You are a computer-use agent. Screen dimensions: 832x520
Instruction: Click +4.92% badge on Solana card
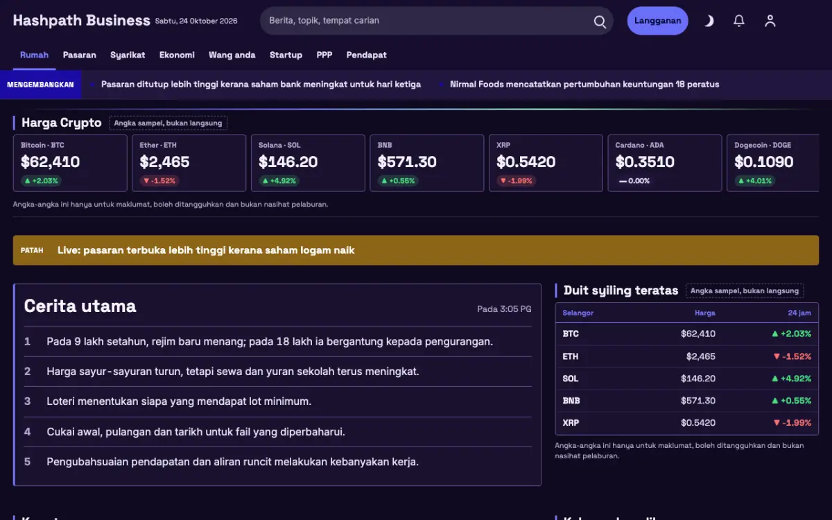pos(278,180)
